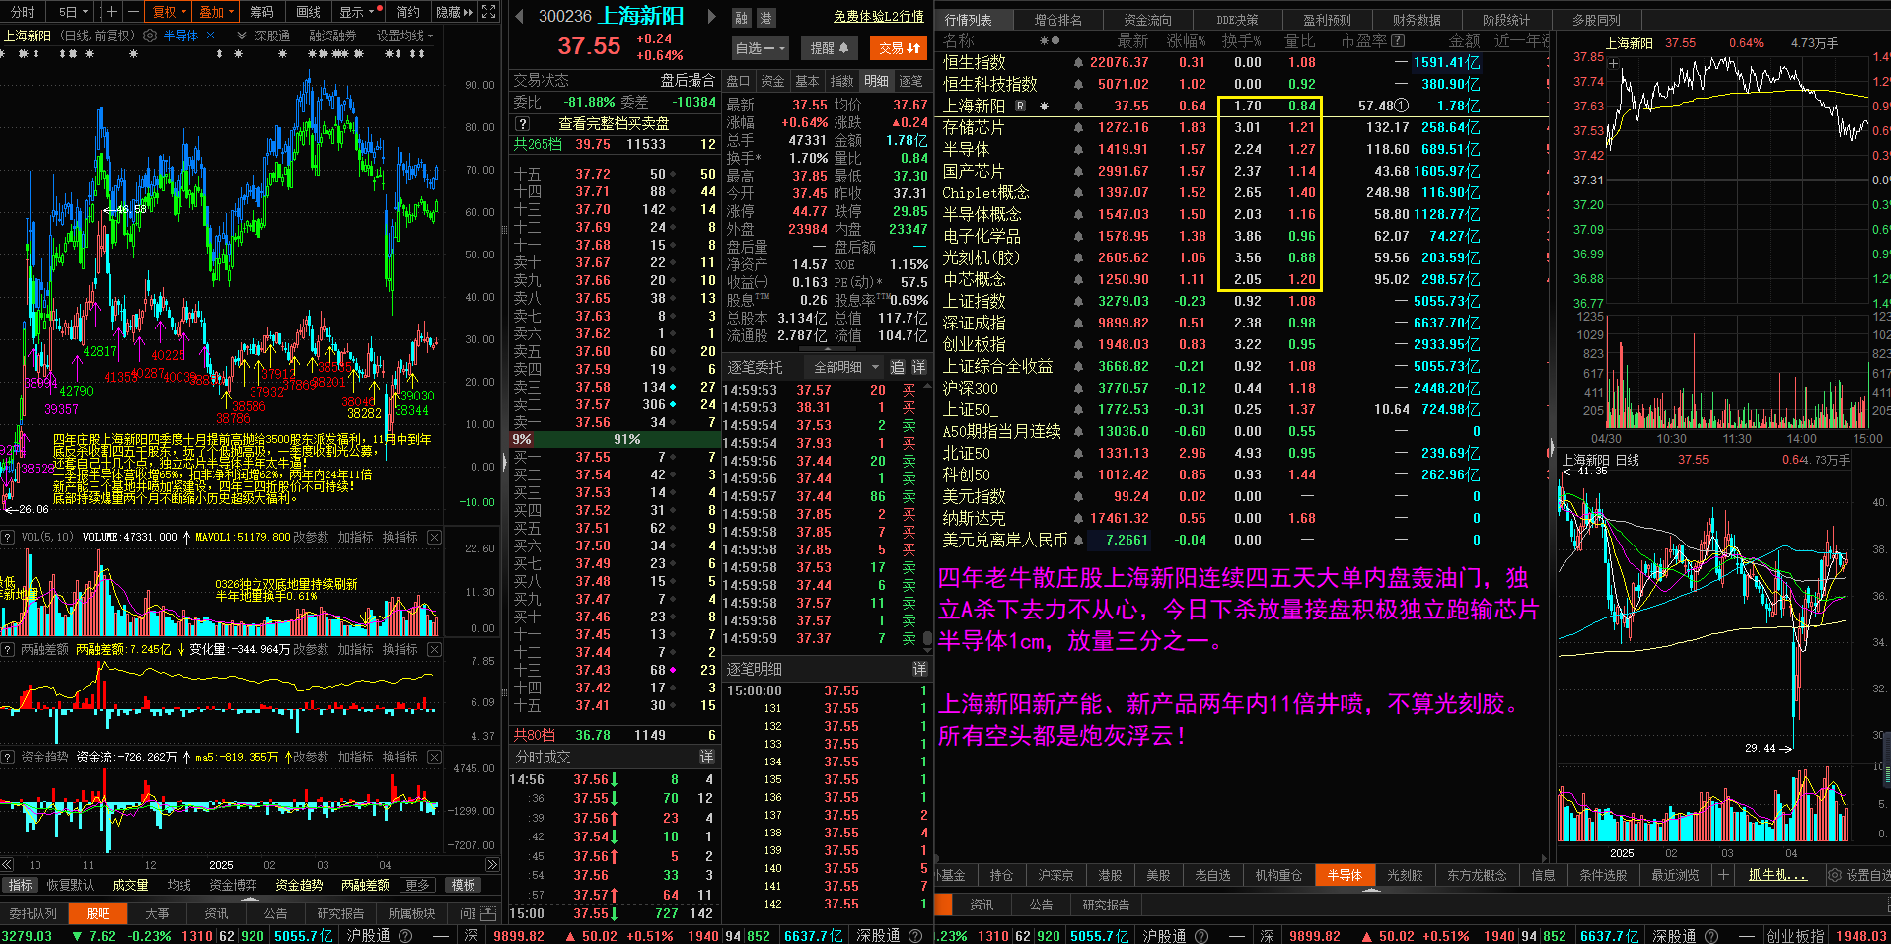Shift chart timeline left with double-arrow icon
Image resolution: width=1891 pixels, height=944 pixels.
tap(7, 865)
